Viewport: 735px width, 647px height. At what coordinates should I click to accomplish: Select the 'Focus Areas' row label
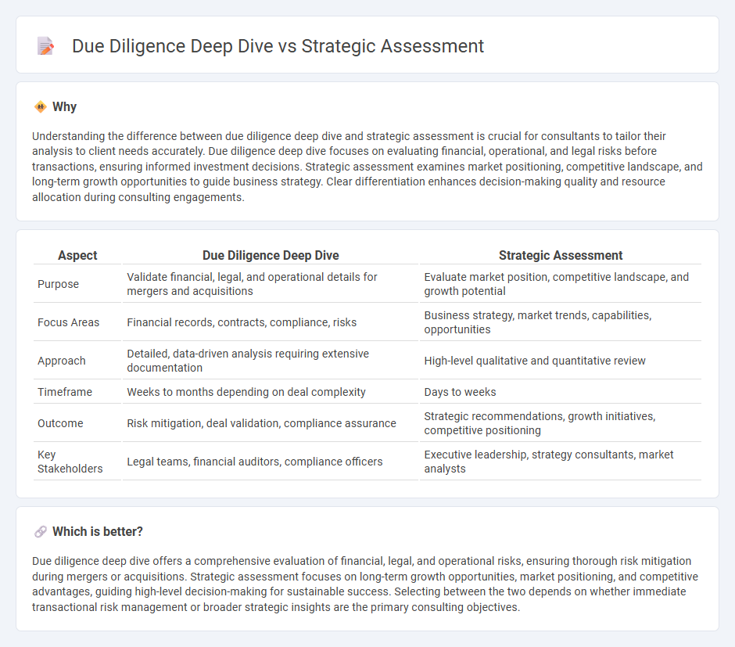tap(69, 322)
